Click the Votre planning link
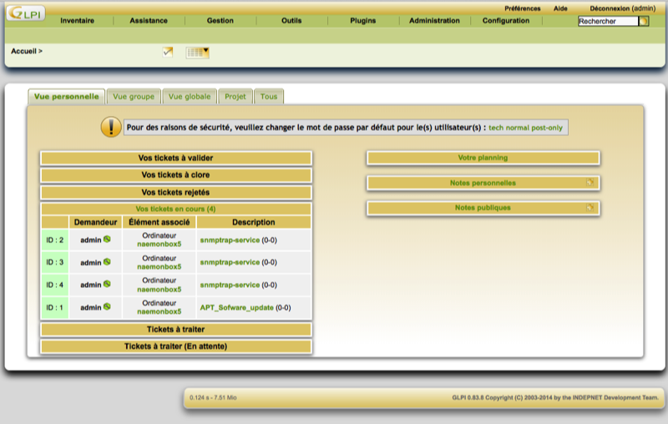The image size is (668, 424). 483,158
